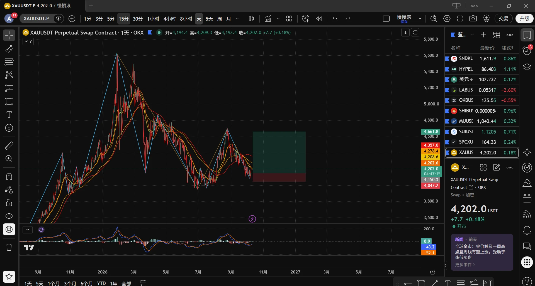Toggle auto-fit chart scale button
This screenshot has width=535, height=286.
415,33
